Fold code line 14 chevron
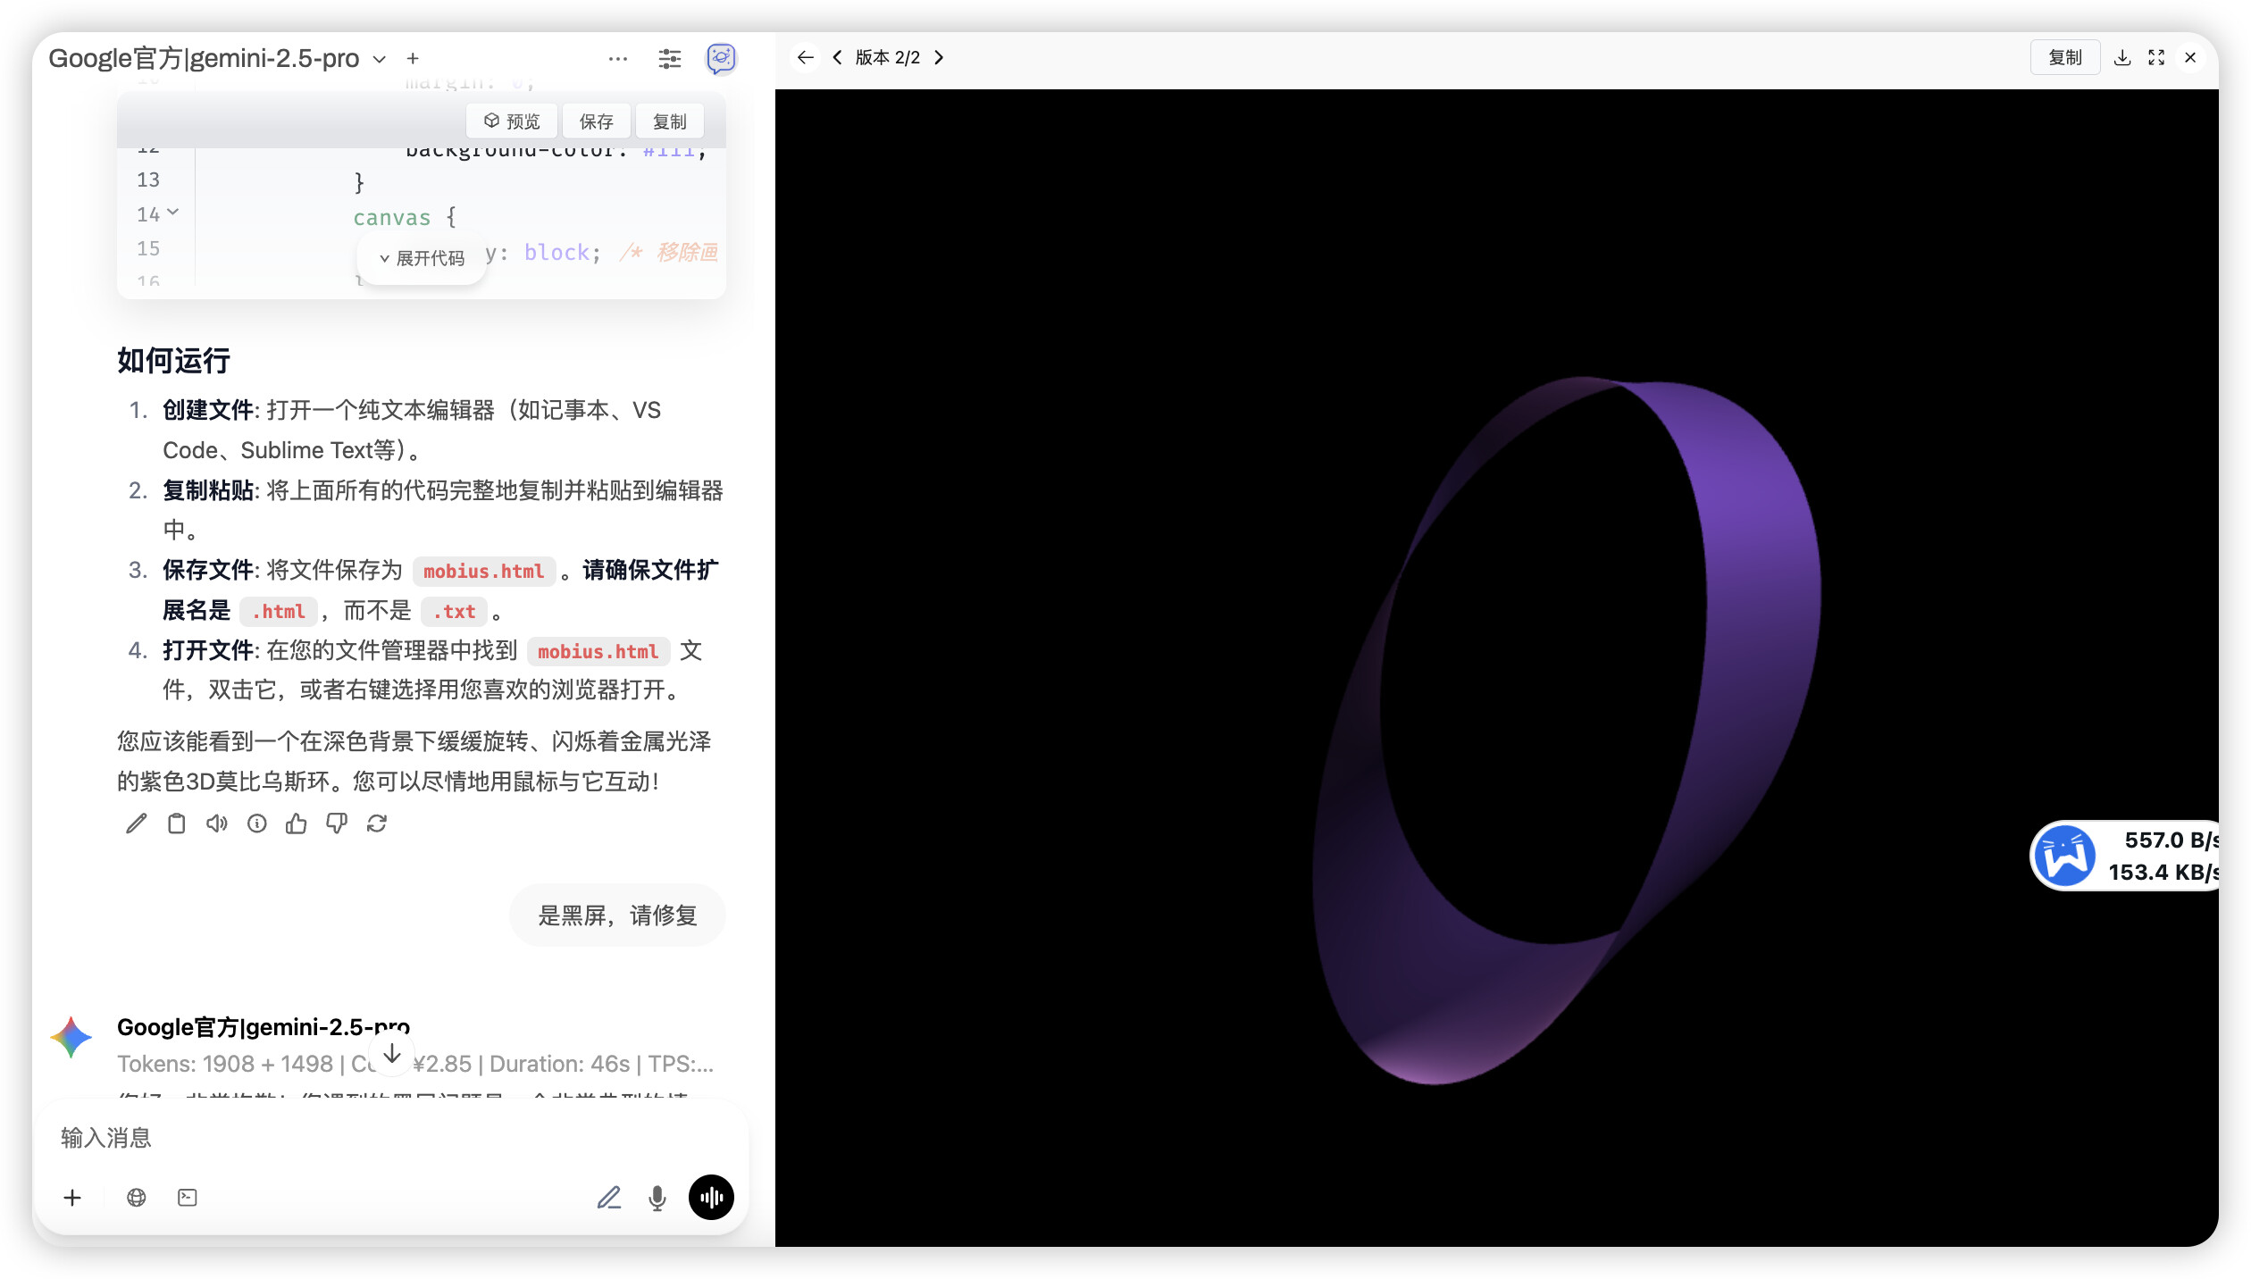This screenshot has height=1279, width=2251. [x=173, y=213]
